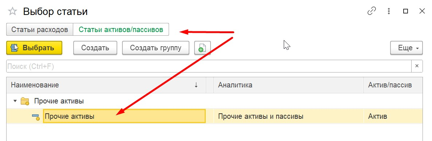Focus the Поиск (Ctrl+F) search field

[209, 66]
